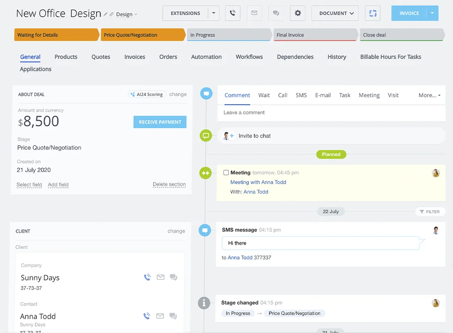Check the Meeting completion checkbox
The height and width of the screenshot is (333, 453).
click(226, 173)
